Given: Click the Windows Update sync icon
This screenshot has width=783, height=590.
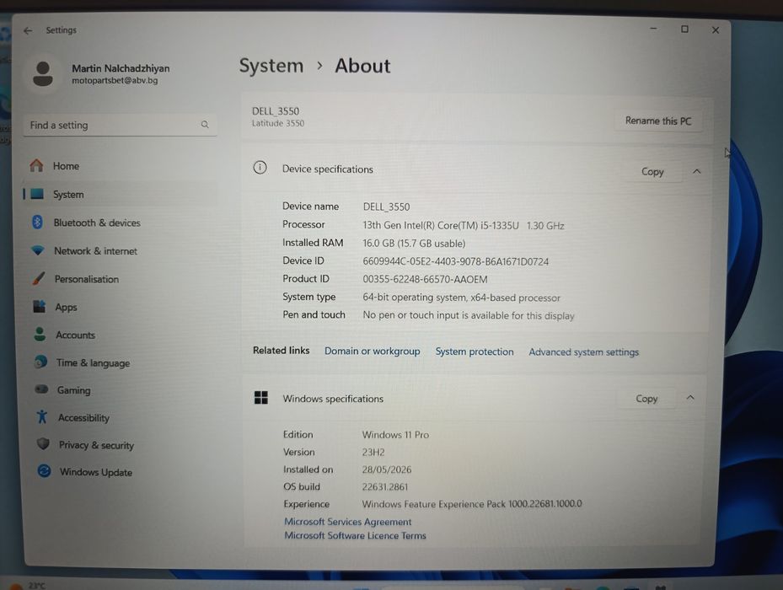Looking at the screenshot, I should pyautogui.click(x=45, y=470).
